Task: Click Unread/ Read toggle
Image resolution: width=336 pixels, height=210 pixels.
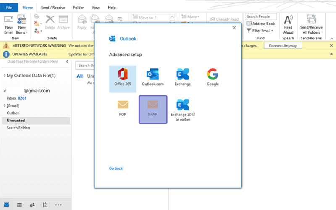Action: (x=225, y=19)
